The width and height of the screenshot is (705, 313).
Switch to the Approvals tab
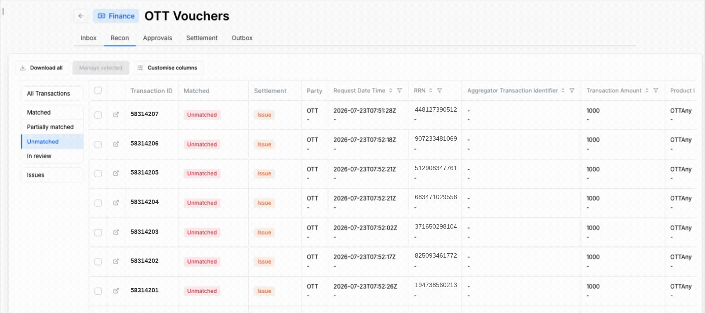pos(157,38)
